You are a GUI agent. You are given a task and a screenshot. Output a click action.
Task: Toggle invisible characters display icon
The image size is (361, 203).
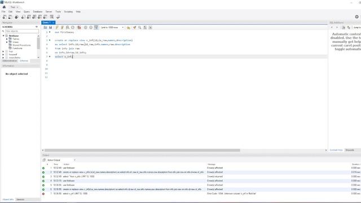pyautogui.click(x=145, y=28)
